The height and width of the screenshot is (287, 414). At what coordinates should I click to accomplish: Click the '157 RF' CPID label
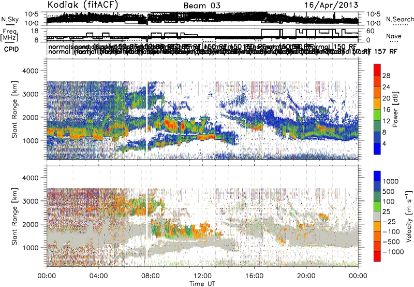(x=386, y=51)
